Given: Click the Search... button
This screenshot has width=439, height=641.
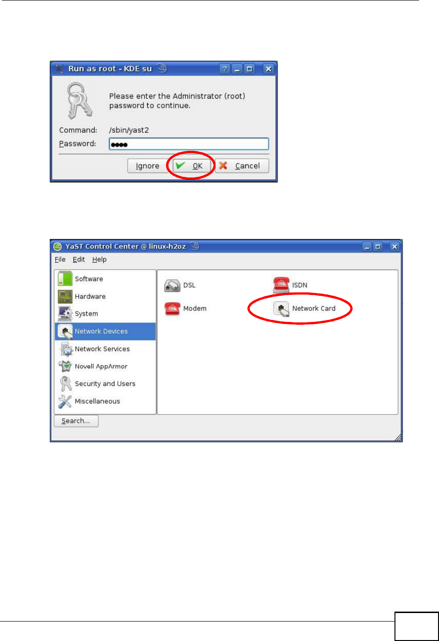Looking at the screenshot, I should click(x=76, y=421).
